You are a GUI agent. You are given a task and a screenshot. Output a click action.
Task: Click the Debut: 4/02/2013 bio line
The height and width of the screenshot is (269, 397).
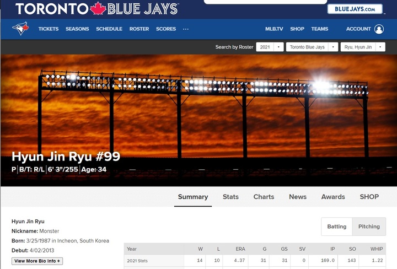33,250
